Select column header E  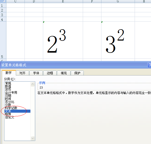tap(63, 1)
